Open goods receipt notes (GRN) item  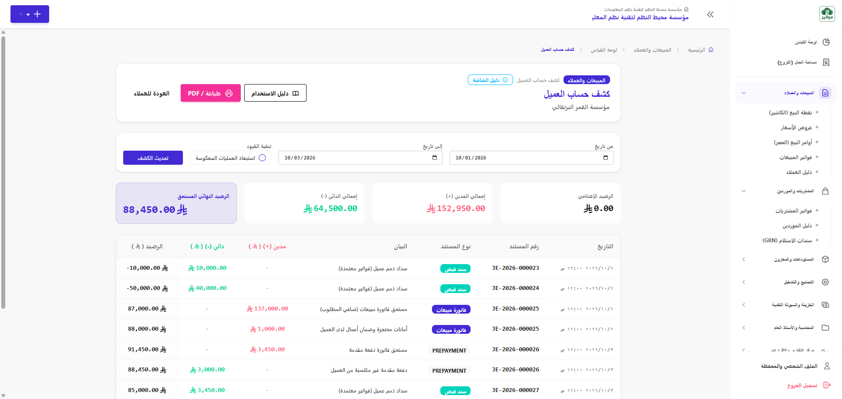point(787,240)
